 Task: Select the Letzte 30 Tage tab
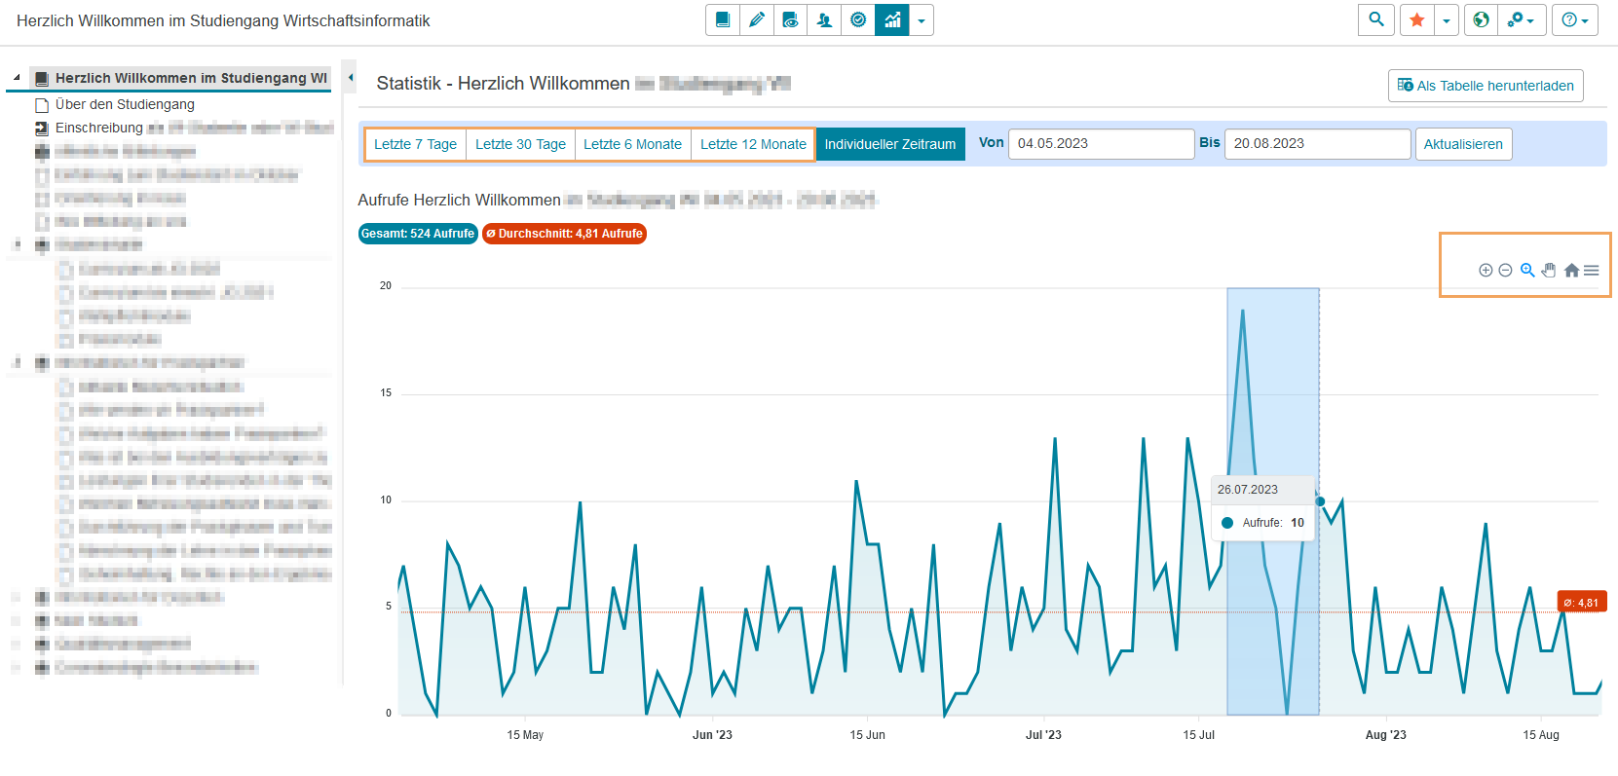click(520, 144)
